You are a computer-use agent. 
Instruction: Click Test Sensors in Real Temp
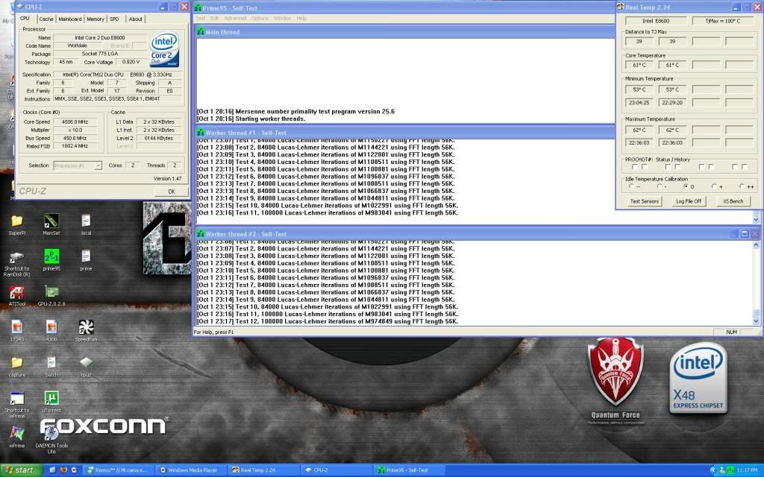coord(644,201)
